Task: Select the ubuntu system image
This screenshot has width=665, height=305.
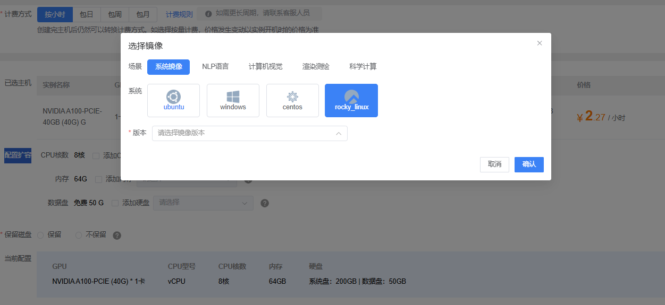Action: 173,100
